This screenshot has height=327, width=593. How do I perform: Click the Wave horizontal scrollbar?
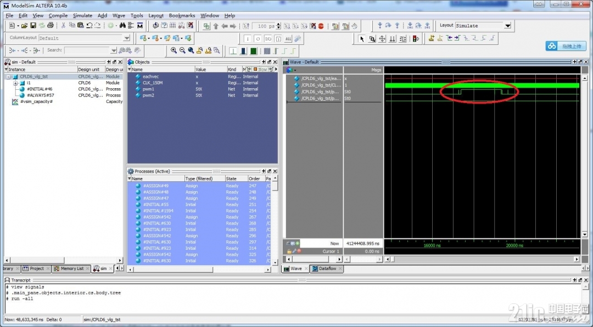pyautogui.click(x=482, y=259)
